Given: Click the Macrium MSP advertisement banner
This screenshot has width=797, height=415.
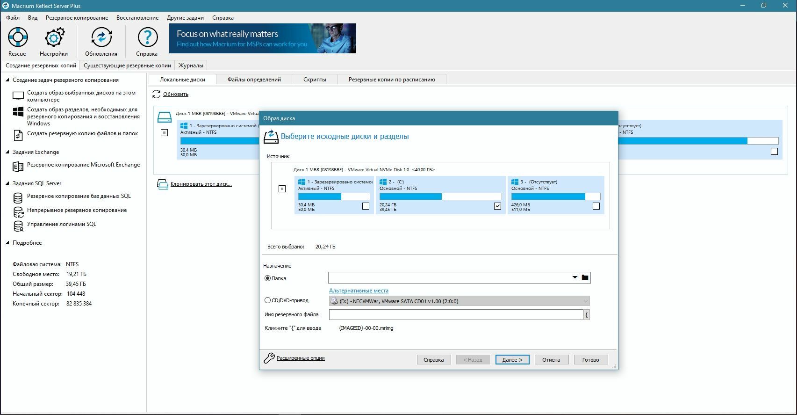Looking at the screenshot, I should (263, 38).
